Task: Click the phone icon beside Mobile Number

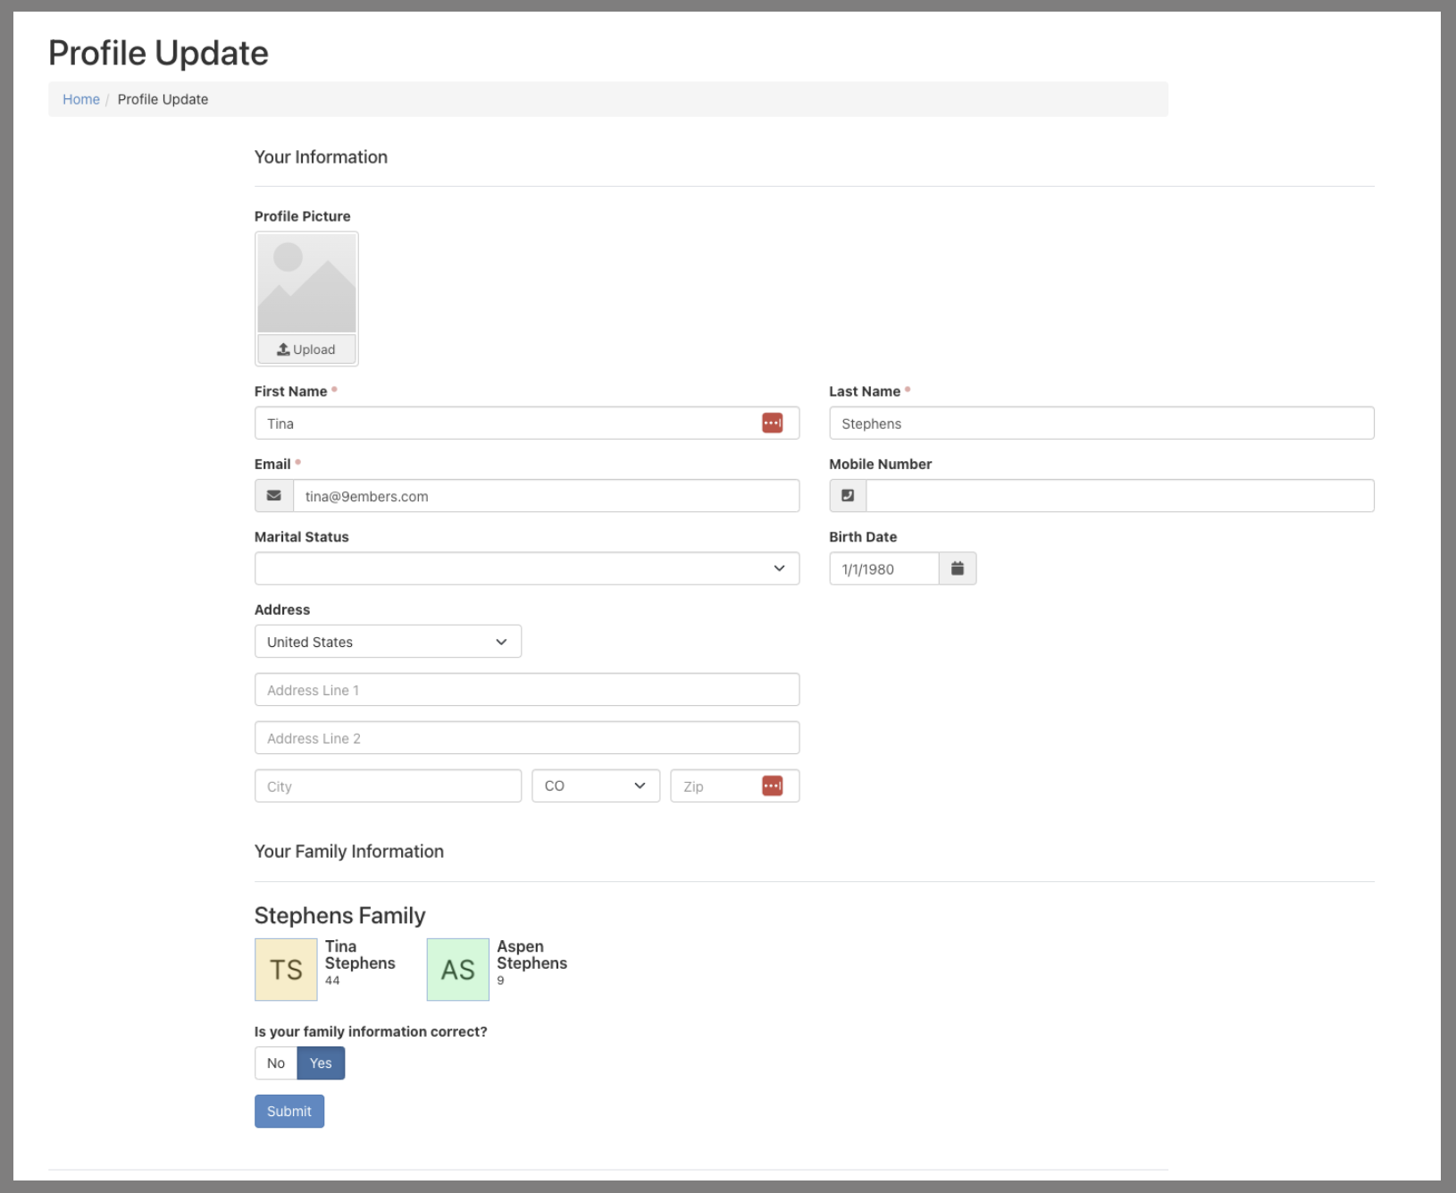Action: [x=848, y=496]
